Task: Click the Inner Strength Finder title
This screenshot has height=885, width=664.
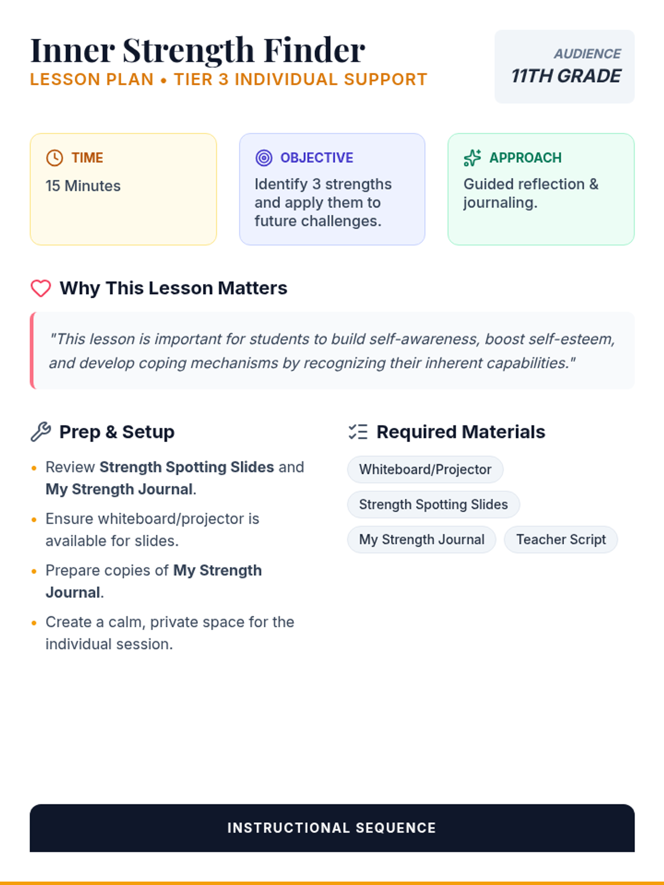Action: point(198,50)
